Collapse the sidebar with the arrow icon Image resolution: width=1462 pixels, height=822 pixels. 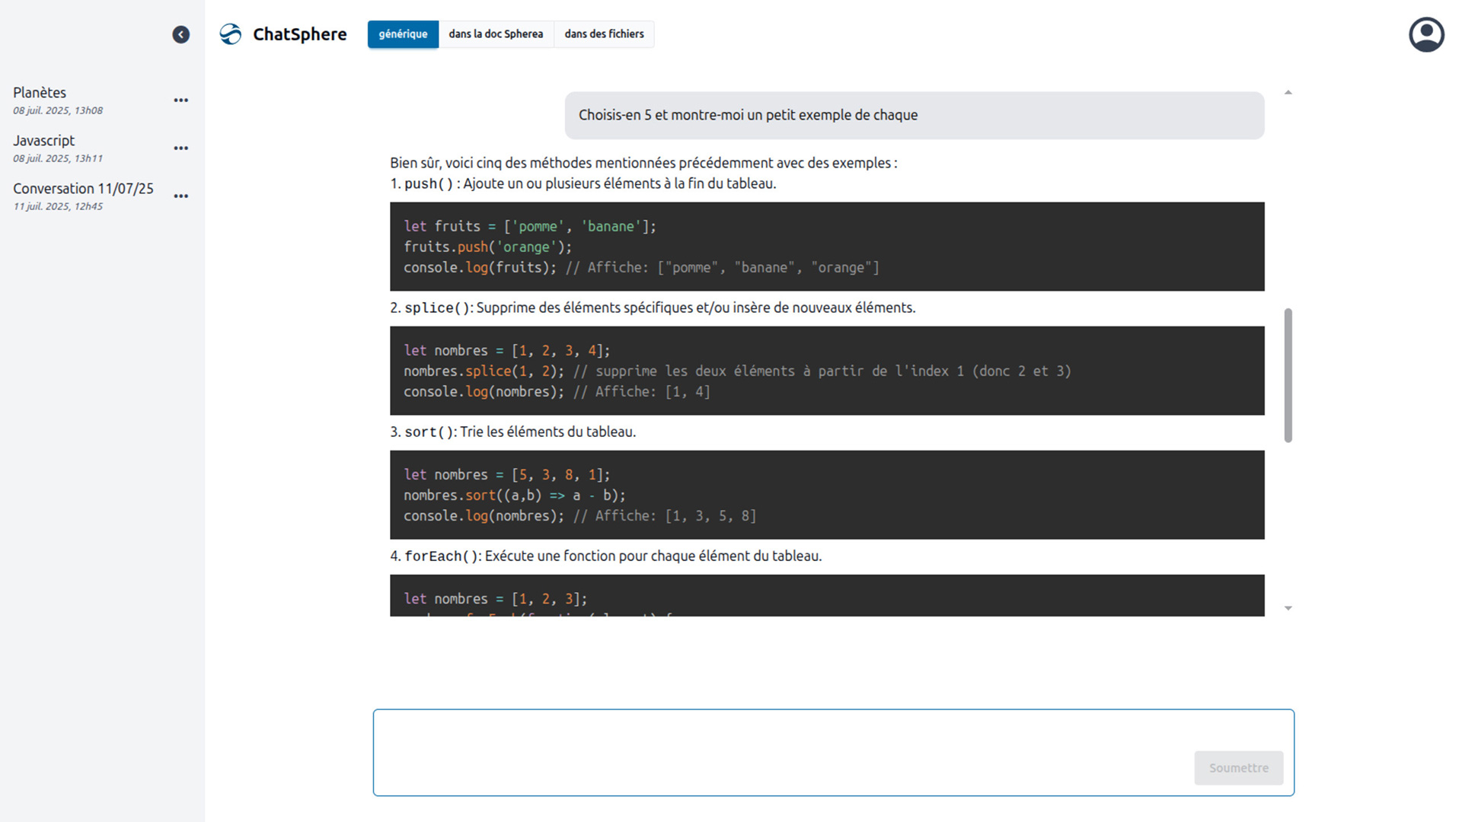[x=180, y=34]
